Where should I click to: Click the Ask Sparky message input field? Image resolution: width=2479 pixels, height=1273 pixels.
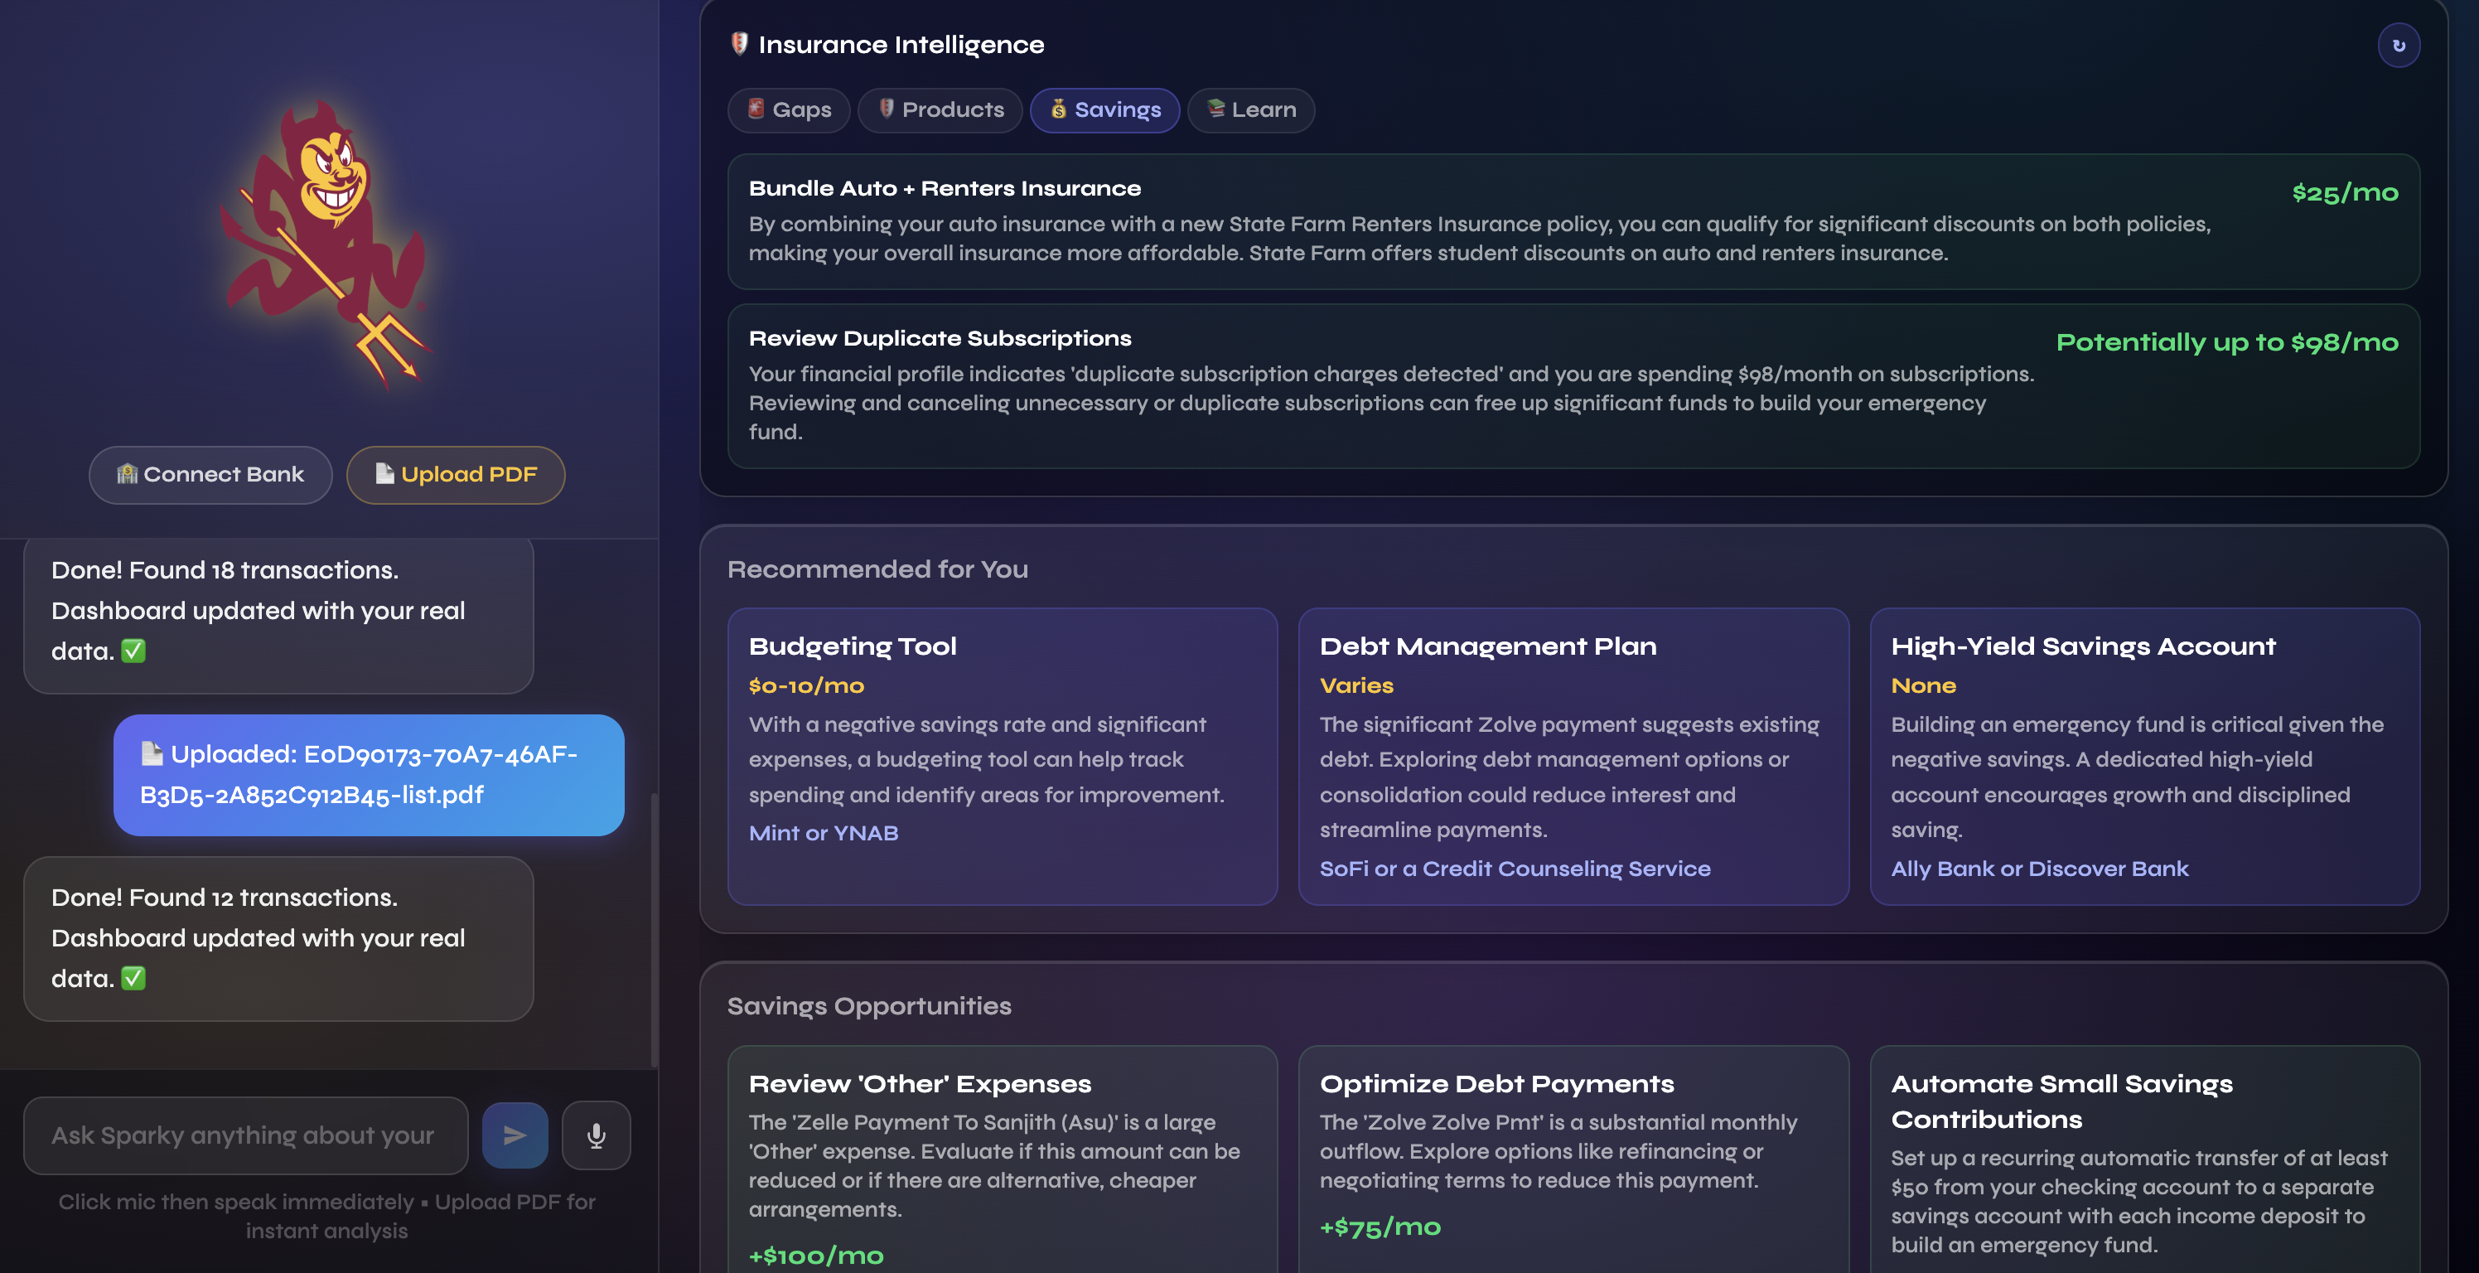[x=245, y=1135]
